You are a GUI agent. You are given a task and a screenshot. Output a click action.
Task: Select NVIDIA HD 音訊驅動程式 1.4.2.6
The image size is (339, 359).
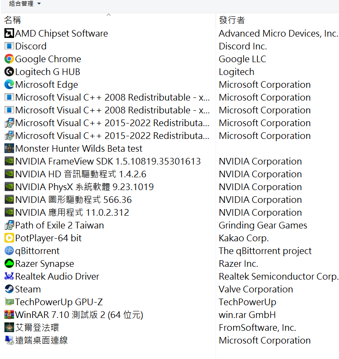pos(81,174)
